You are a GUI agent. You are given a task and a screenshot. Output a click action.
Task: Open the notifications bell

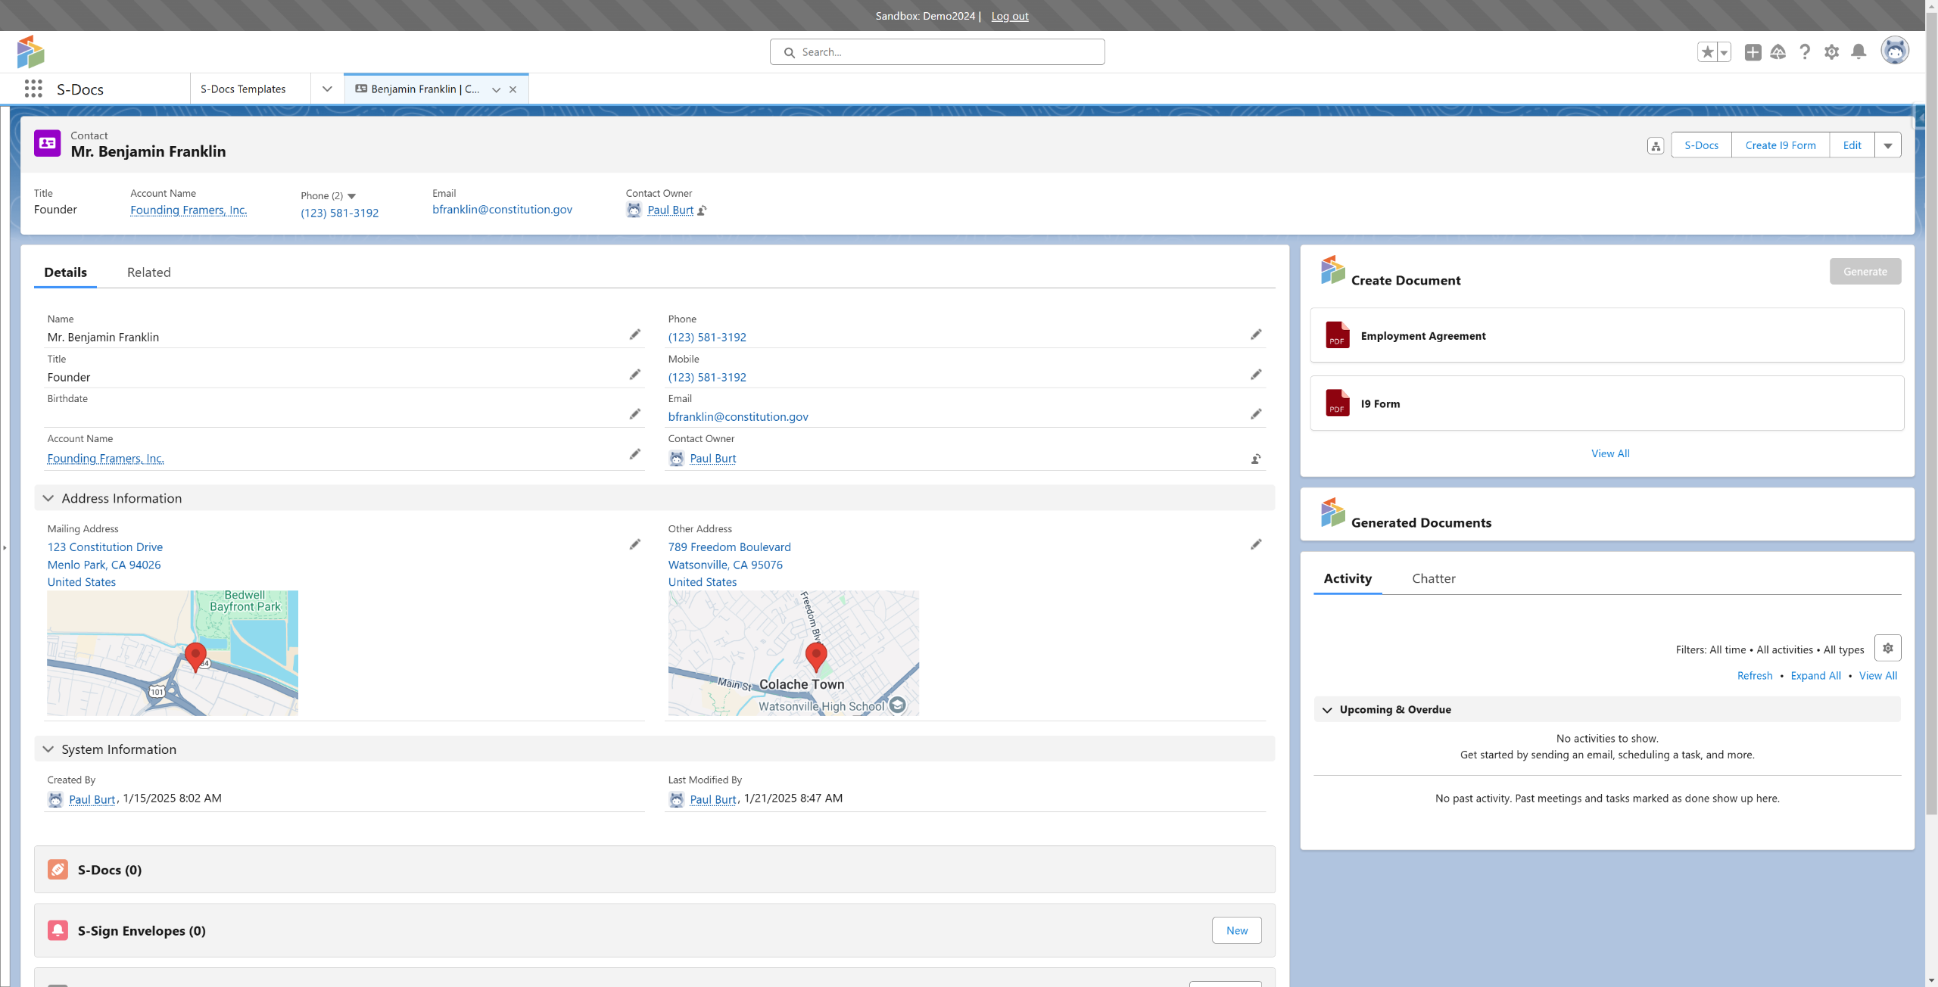point(1858,52)
